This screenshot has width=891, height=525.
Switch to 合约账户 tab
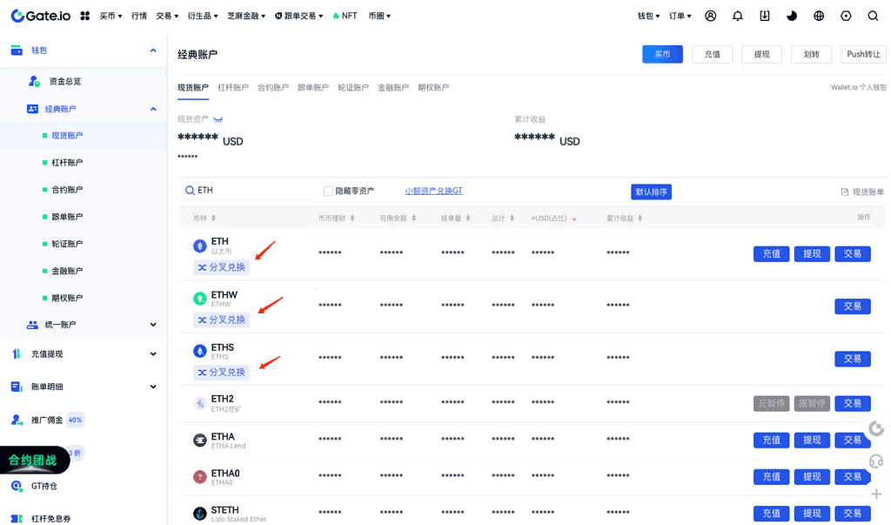tap(272, 88)
